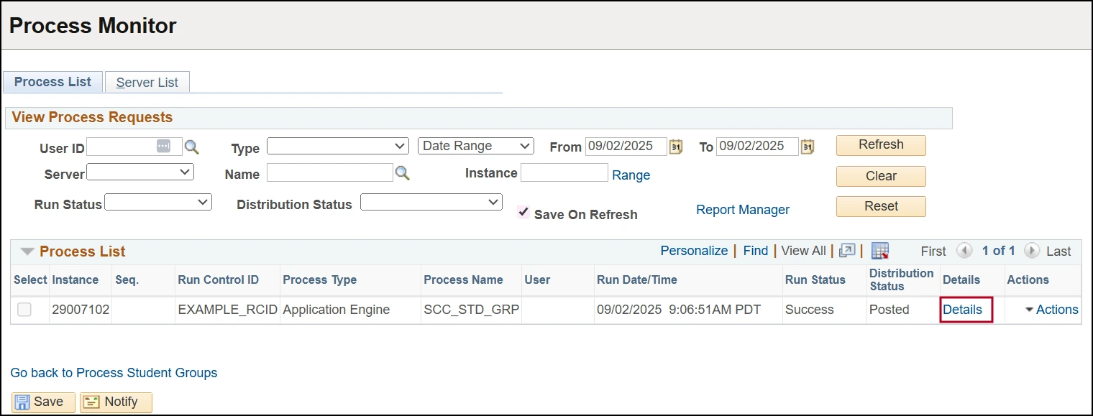The width and height of the screenshot is (1093, 416).
Task: Open the To date calendar picker
Action: (x=808, y=147)
